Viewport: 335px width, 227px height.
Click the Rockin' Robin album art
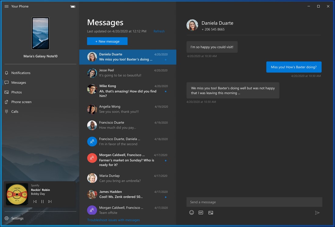(x=17, y=194)
